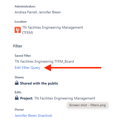Click the Shared with the public text
Image resolution: width=129 pixels, height=120 pixels.
39,83
